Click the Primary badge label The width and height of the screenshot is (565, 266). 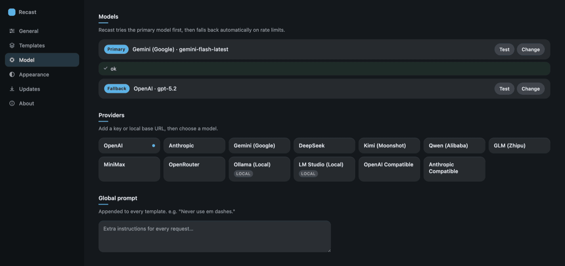click(x=116, y=49)
